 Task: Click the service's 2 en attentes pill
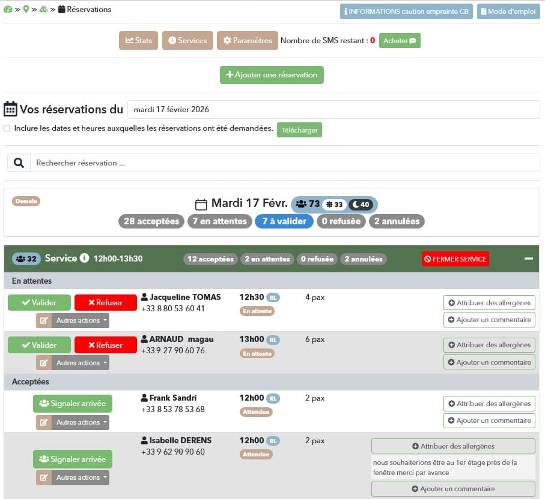coord(267,259)
